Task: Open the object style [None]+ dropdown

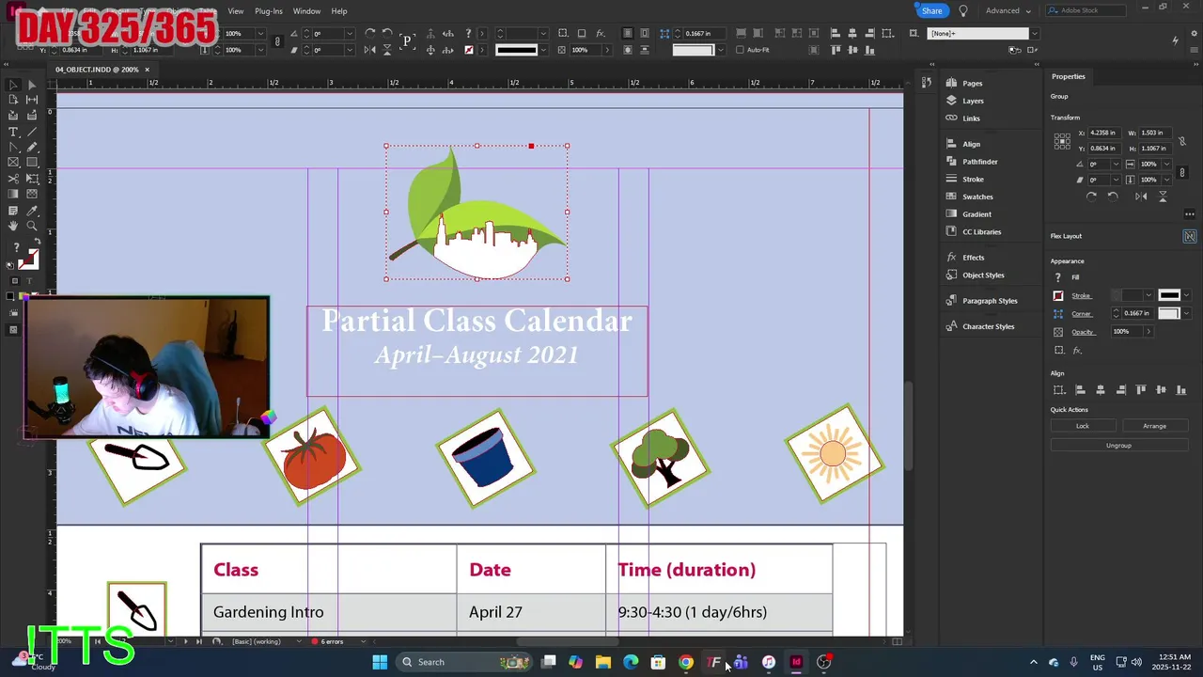Action: pyautogui.click(x=1035, y=34)
